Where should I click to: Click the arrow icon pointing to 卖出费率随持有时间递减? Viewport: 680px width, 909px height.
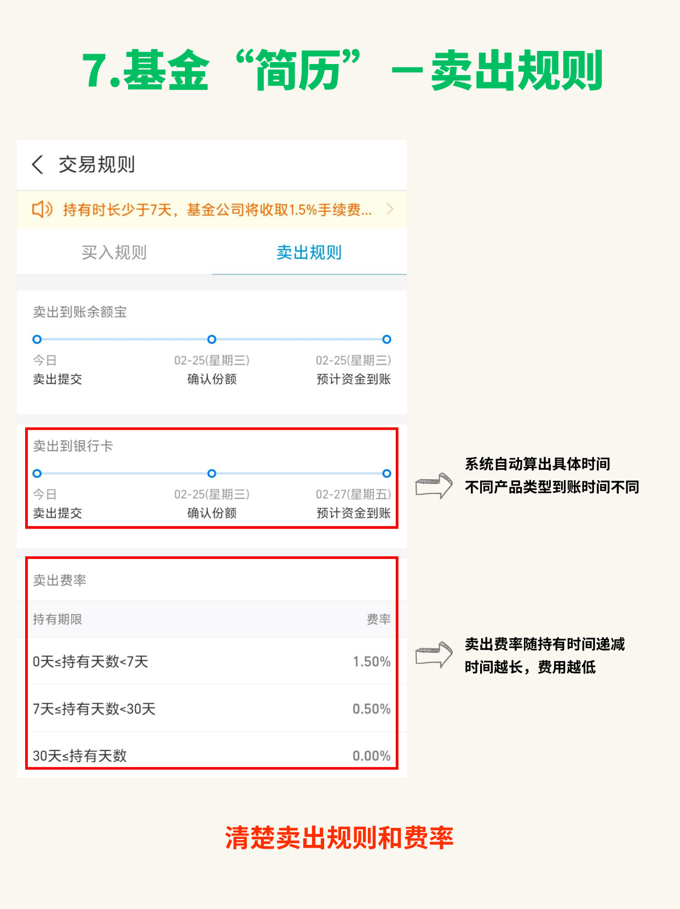[434, 655]
